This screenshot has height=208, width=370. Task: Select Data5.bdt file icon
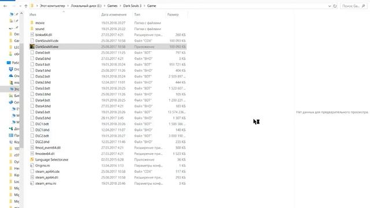tap(32, 112)
